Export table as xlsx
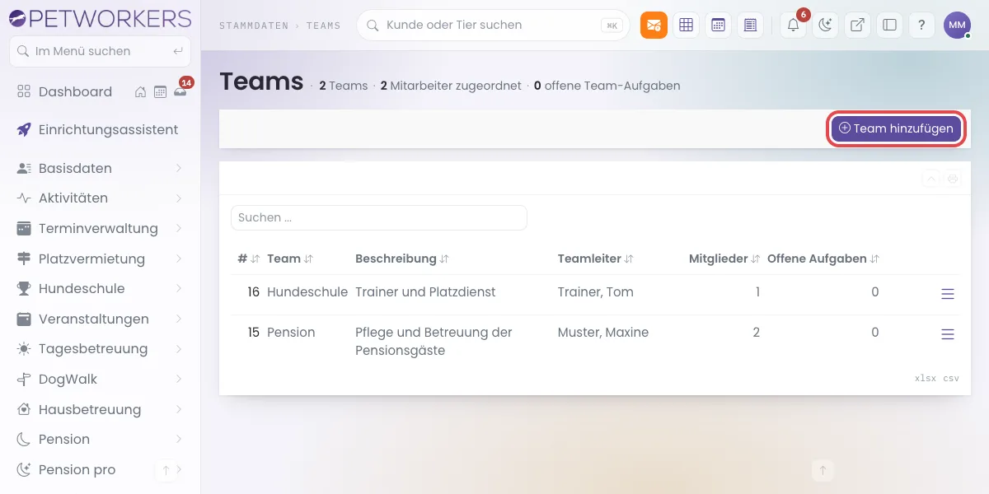This screenshot has height=494, width=989. coord(926,379)
